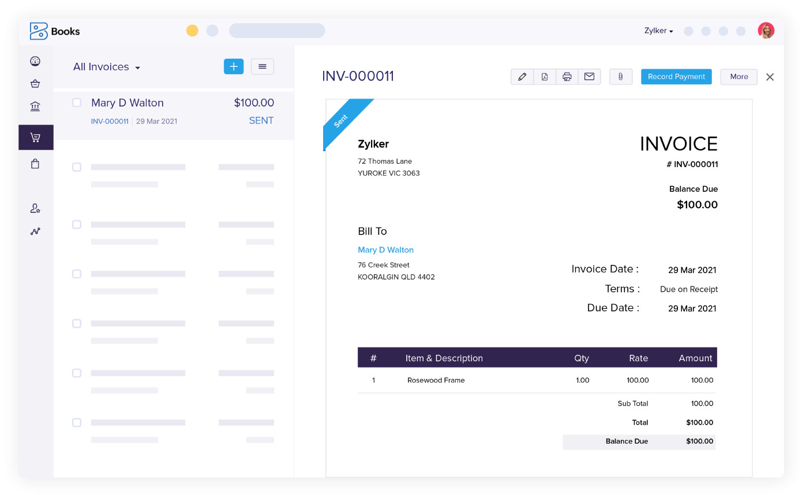Print the invoice using the printer icon
802x495 pixels.
click(567, 76)
